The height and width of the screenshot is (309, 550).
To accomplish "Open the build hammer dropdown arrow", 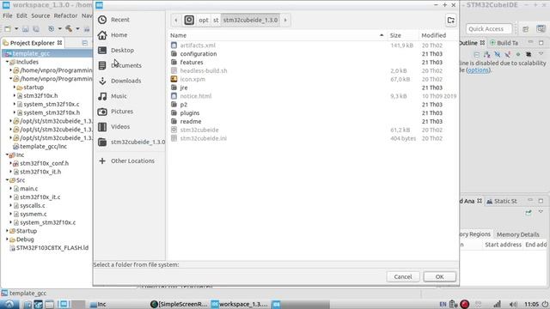I will coord(77,28).
